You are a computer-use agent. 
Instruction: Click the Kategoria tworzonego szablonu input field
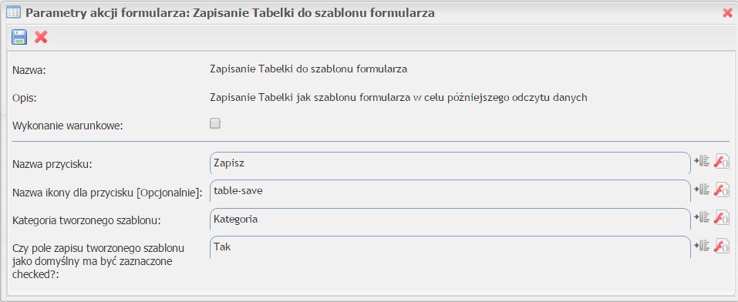(x=450, y=220)
